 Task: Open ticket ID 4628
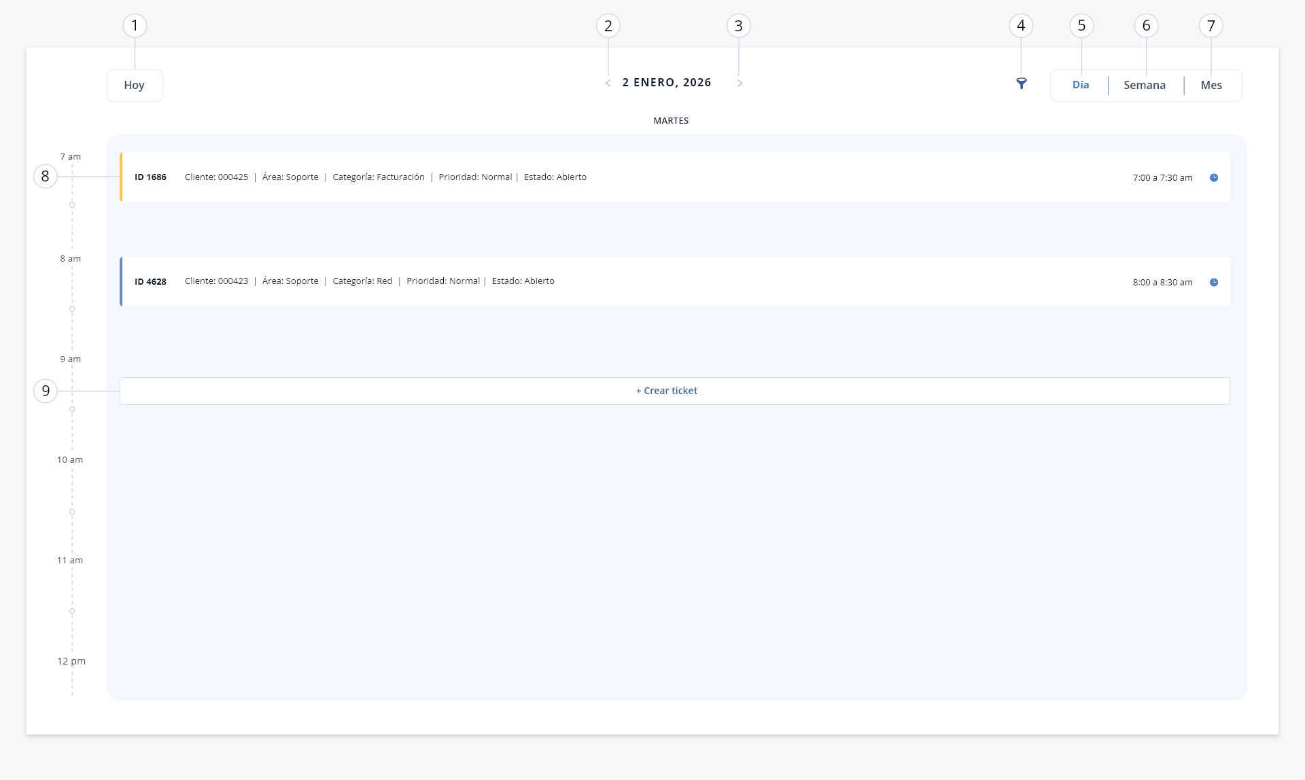click(x=675, y=281)
